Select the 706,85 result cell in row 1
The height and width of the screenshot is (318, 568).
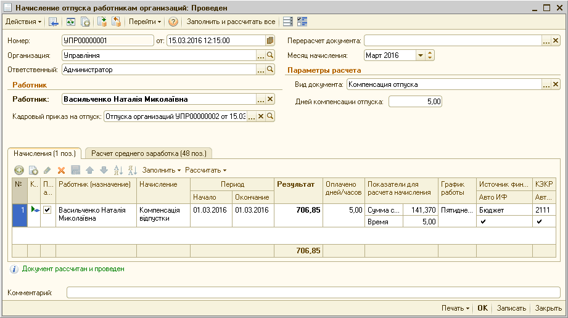[x=298, y=215]
